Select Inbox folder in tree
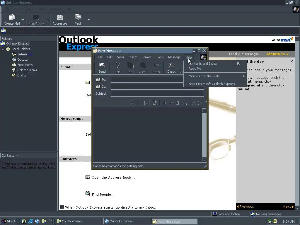This screenshot has width=300, height=225. pyautogui.click(x=22, y=54)
